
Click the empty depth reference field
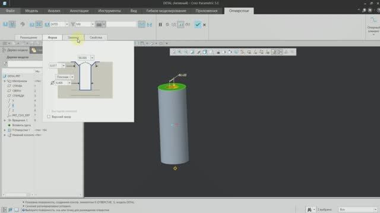coord(121,24)
